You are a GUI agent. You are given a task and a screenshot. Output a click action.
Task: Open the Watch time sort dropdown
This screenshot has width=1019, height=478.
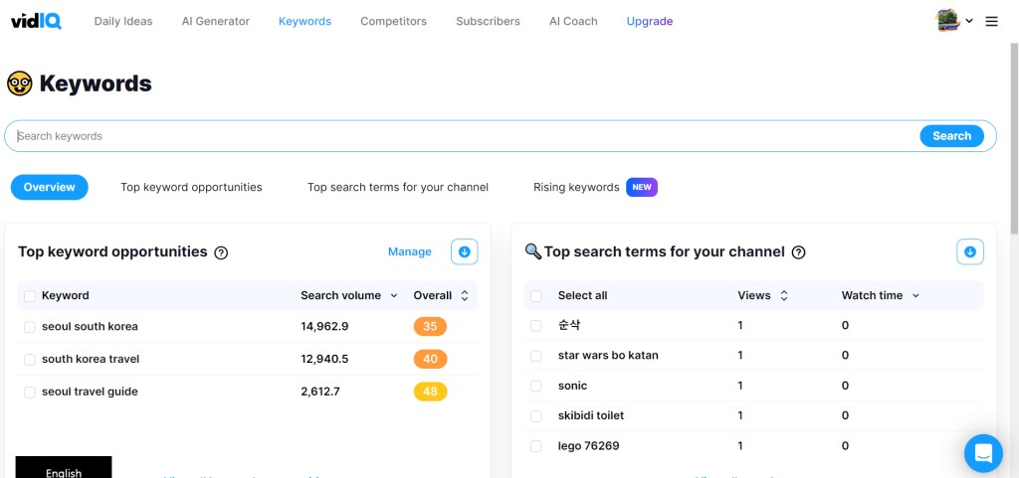pyautogui.click(x=916, y=296)
